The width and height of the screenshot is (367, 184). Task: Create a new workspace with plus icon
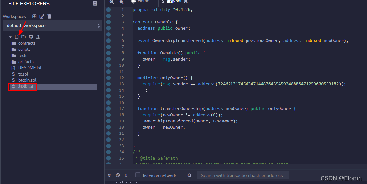point(34,16)
